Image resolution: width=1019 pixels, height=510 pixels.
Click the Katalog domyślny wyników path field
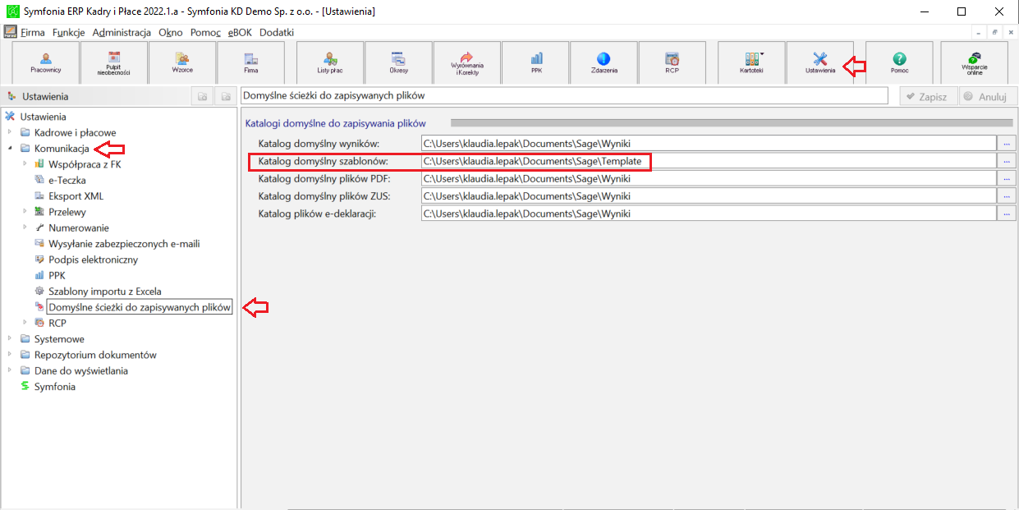point(708,144)
